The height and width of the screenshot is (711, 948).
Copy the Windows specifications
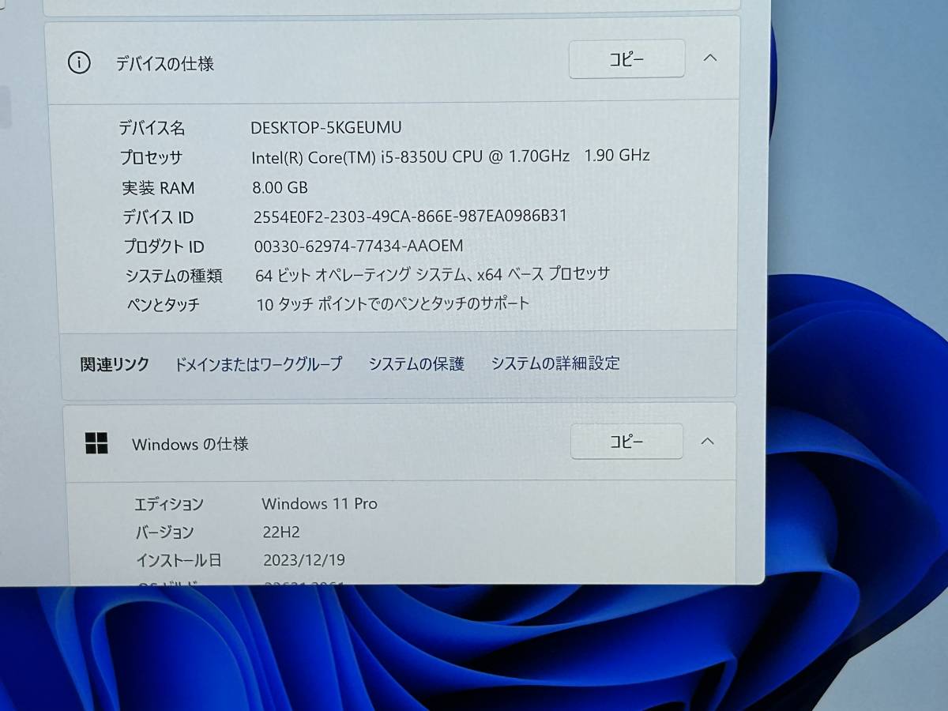click(626, 442)
